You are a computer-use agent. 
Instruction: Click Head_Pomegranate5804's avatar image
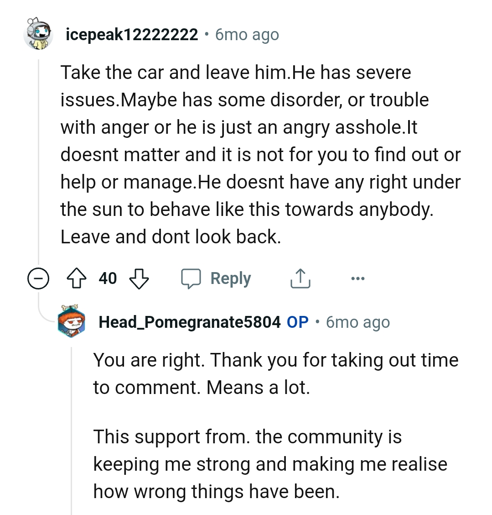pyautogui.click(x=72, y=322)
